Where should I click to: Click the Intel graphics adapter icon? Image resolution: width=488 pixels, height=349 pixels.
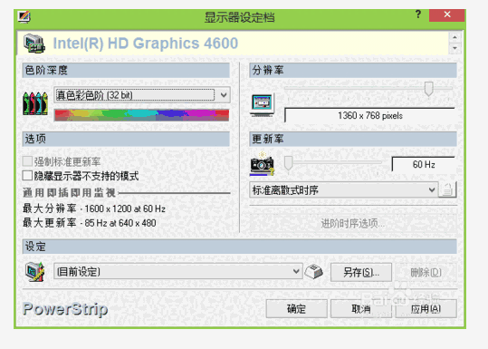[x=33, y=44]
